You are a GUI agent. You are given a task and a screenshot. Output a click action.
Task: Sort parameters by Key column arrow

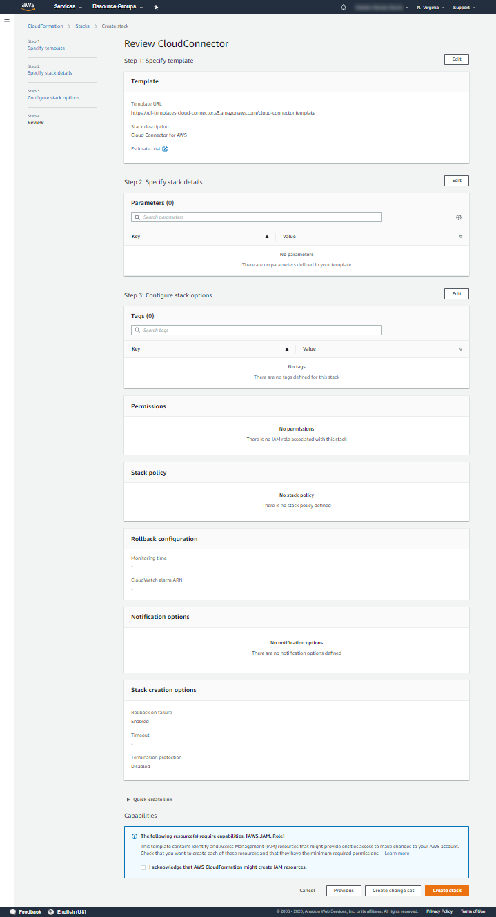[267, 236]
